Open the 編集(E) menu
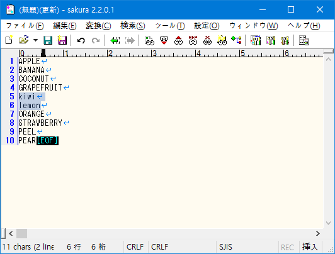 point(65,26)
